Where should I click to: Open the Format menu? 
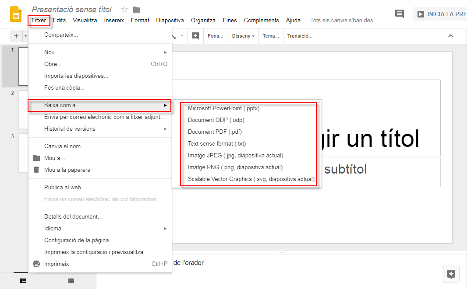pyautogui.click(x=140, y=20)
